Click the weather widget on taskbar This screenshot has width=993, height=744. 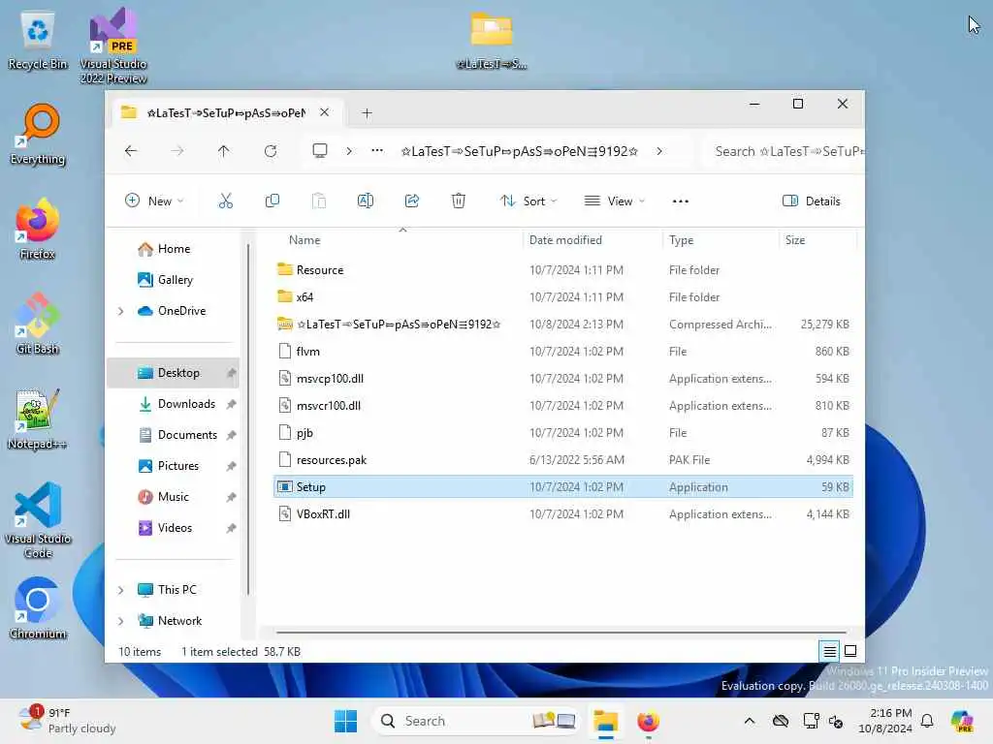pos(69,721)
